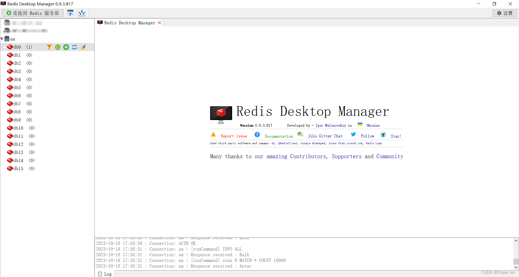Image resolution: width=519 pixels, height=277 pixels.
Task: Reload keys of db0
Action: [x=58, y=47]
